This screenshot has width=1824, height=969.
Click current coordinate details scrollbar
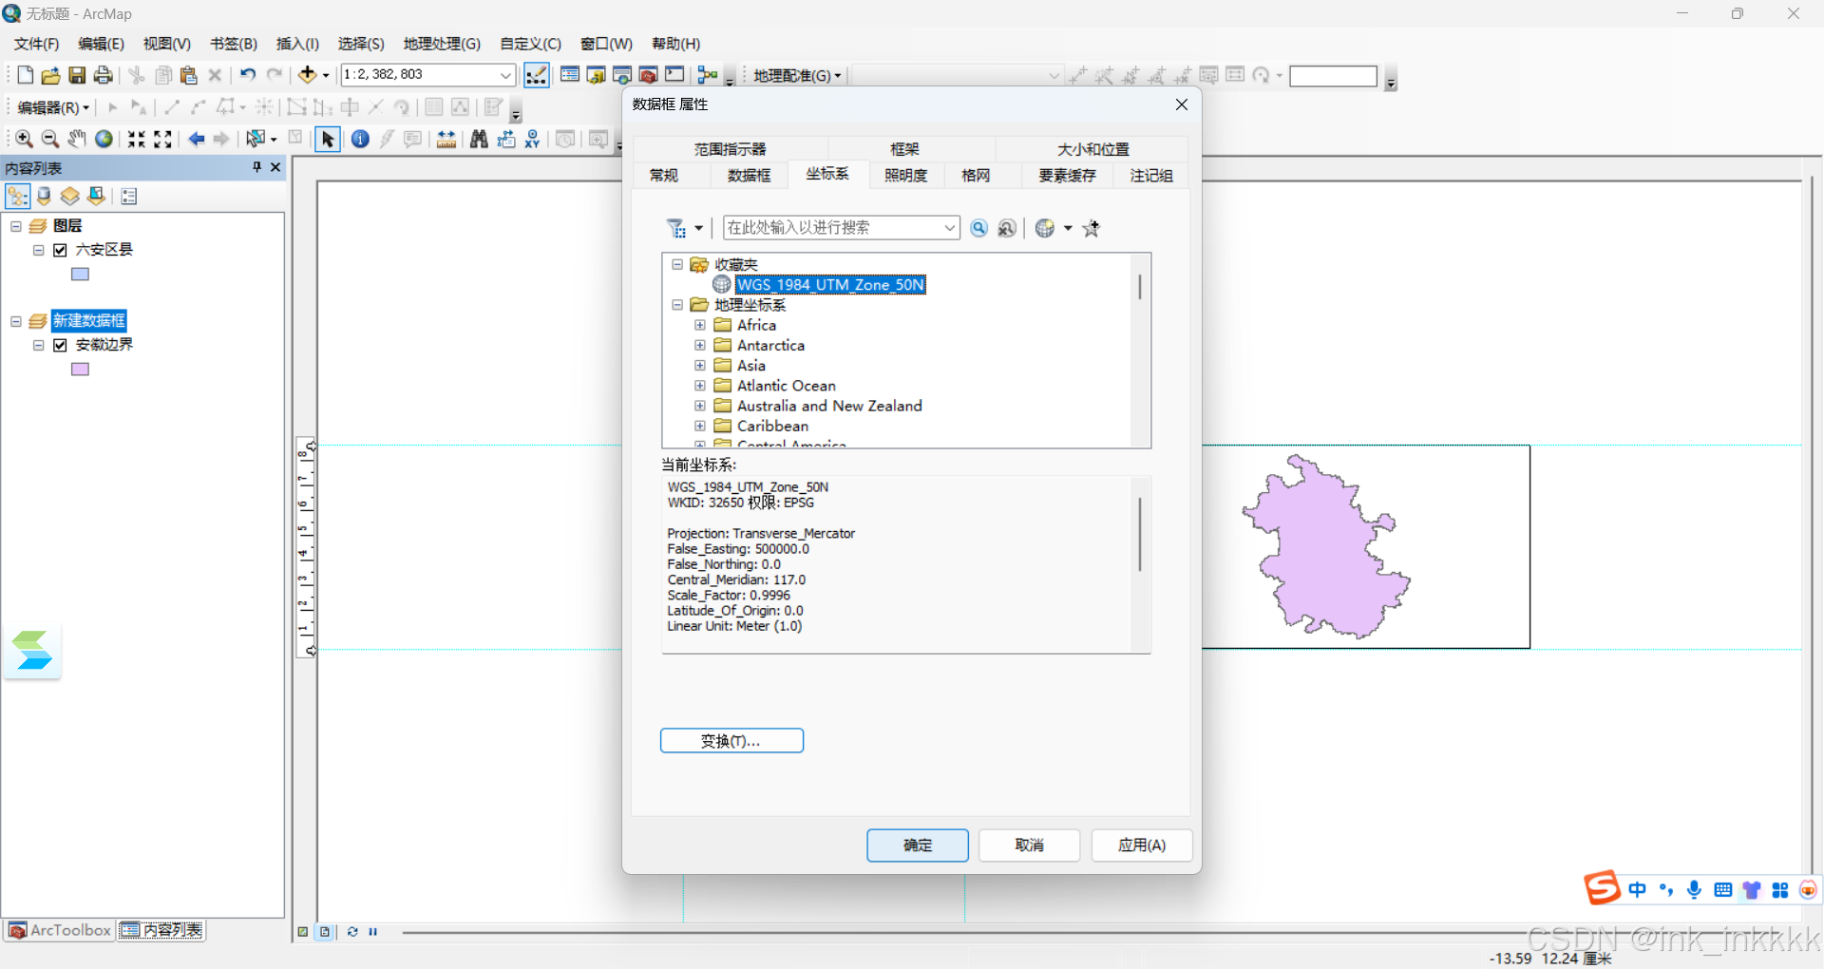pos(1140,535)
